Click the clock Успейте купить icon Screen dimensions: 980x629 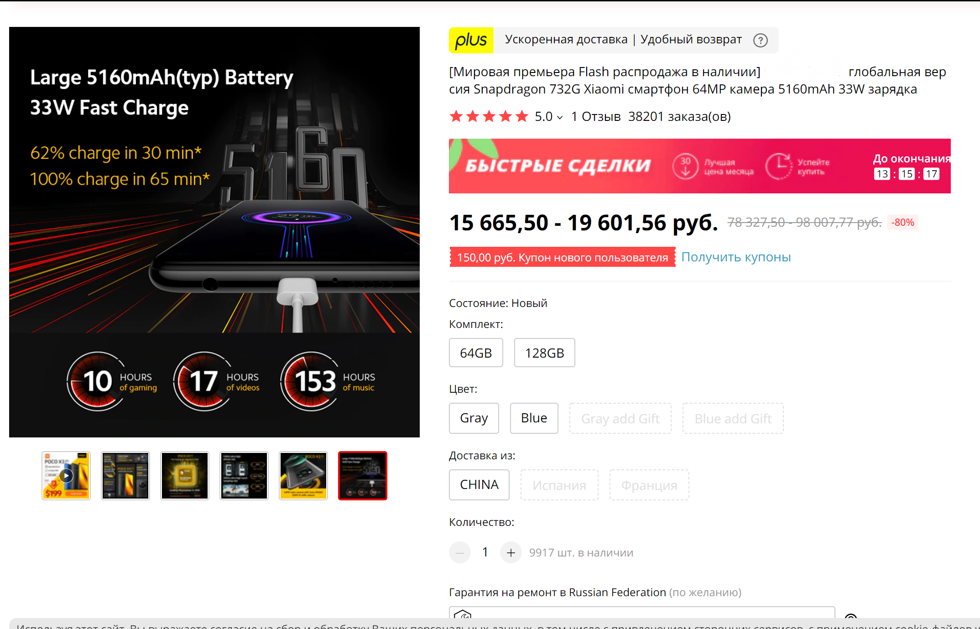(778, 166)
